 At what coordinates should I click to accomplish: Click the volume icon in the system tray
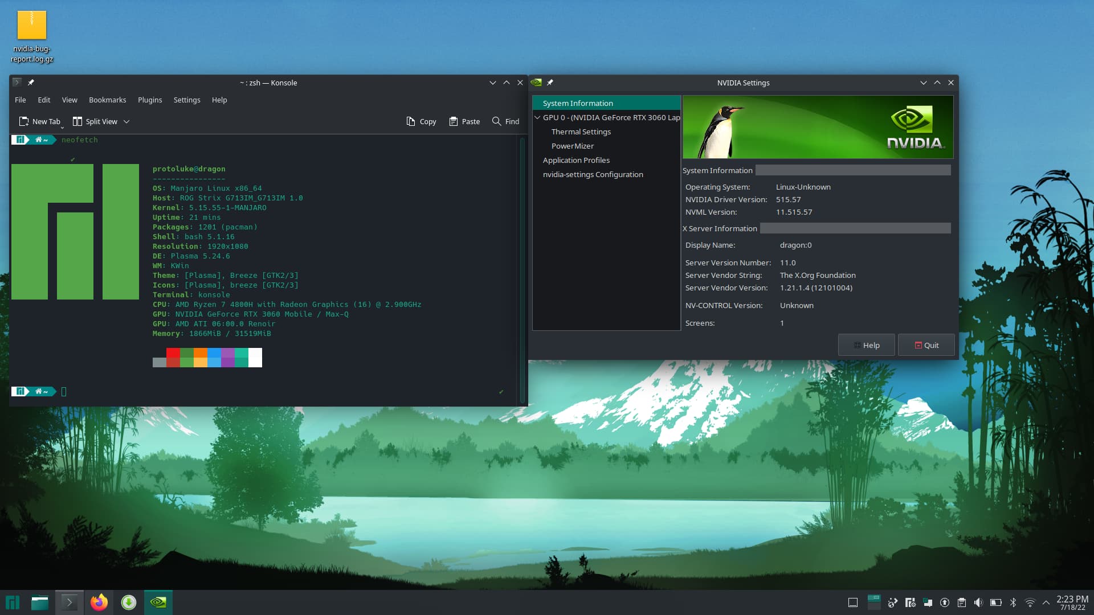pyautogui.click(x=979, y=602)
